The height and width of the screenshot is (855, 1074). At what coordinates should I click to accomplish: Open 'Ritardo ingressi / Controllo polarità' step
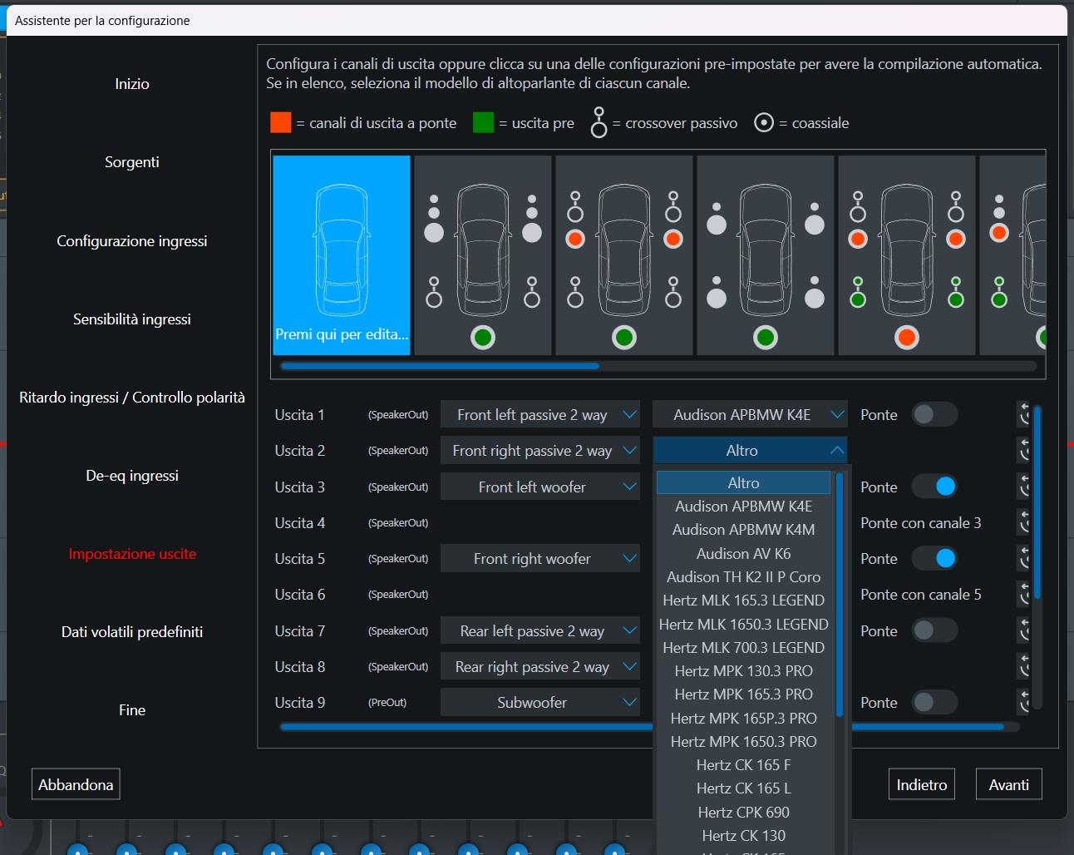coord(132,397)
